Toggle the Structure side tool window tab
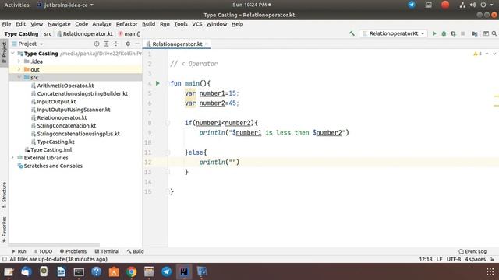499x280 pixels. point(4,194)
